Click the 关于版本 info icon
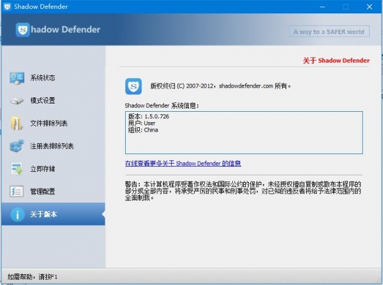This screenshot has height=285, width=383. [17, 214]
